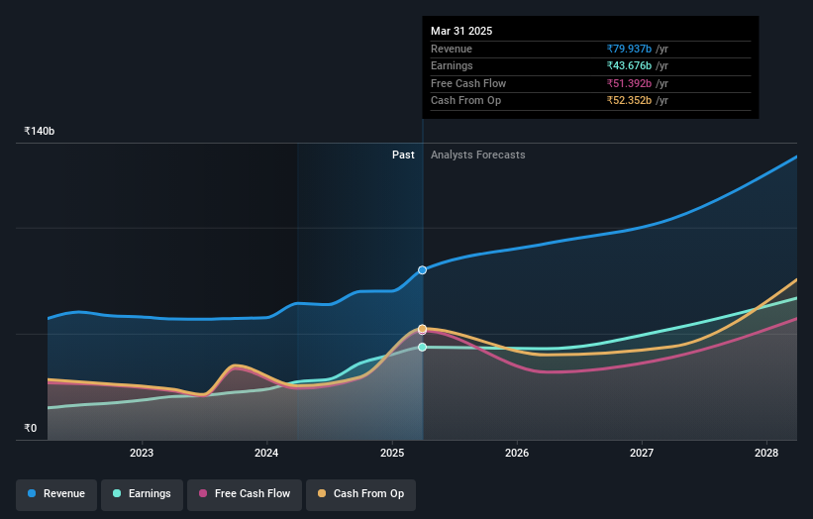813x519 pixels.
Task: Click the Past region label
Action: (403, 156)
